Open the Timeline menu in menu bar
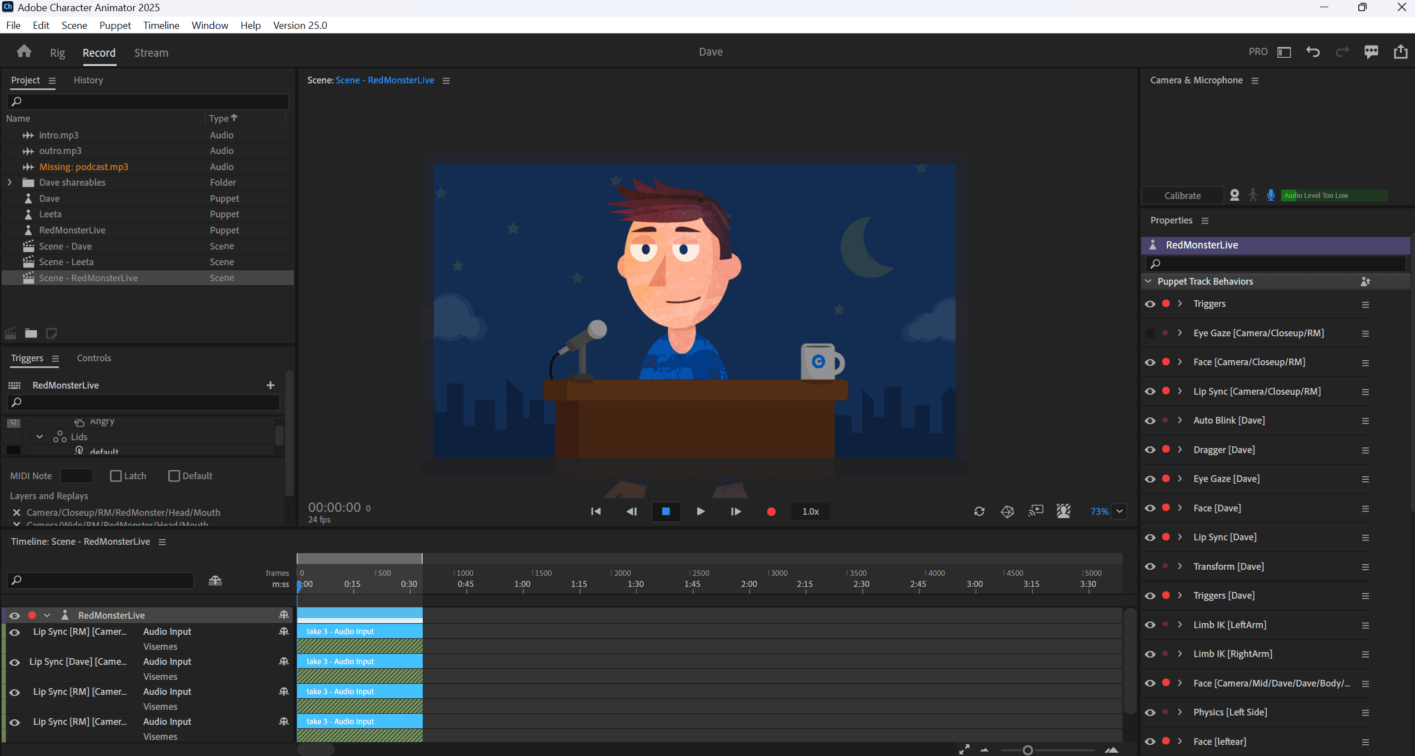This screenshot has height=756, width=1415. coord(161,26)
